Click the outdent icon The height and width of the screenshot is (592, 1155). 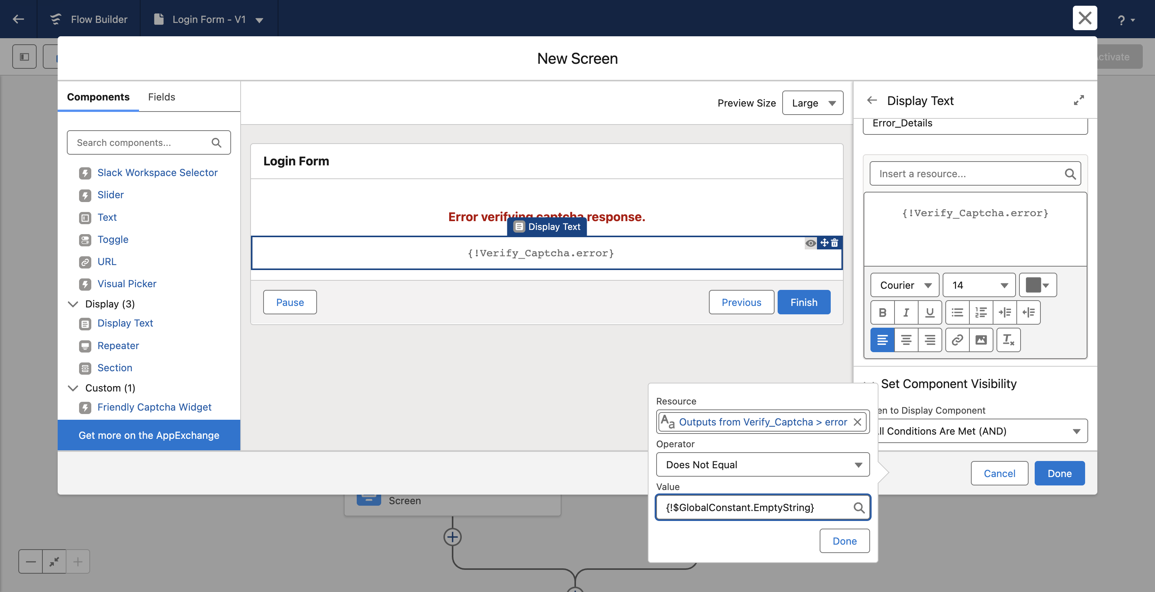point(1029,312)
